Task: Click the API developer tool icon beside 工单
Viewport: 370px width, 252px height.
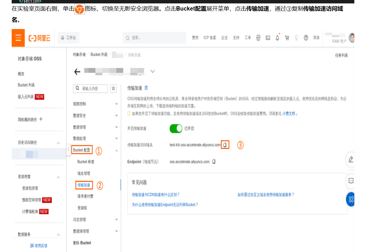Action: [258, 38]
